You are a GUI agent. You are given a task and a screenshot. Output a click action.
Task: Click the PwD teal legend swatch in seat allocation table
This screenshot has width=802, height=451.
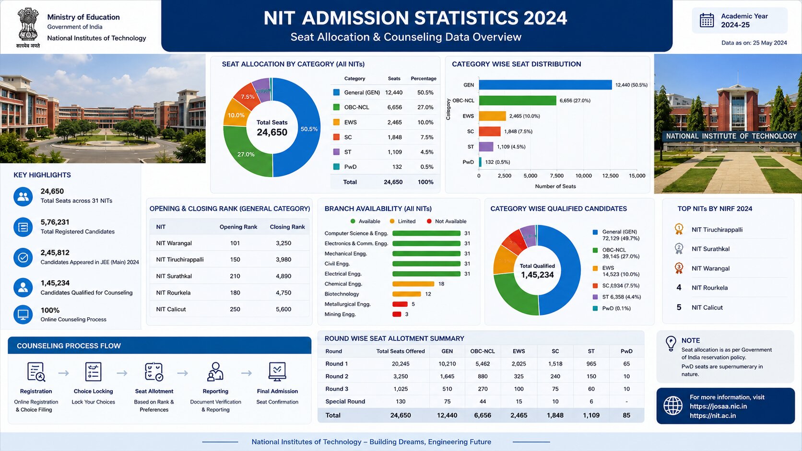point(337,167)
